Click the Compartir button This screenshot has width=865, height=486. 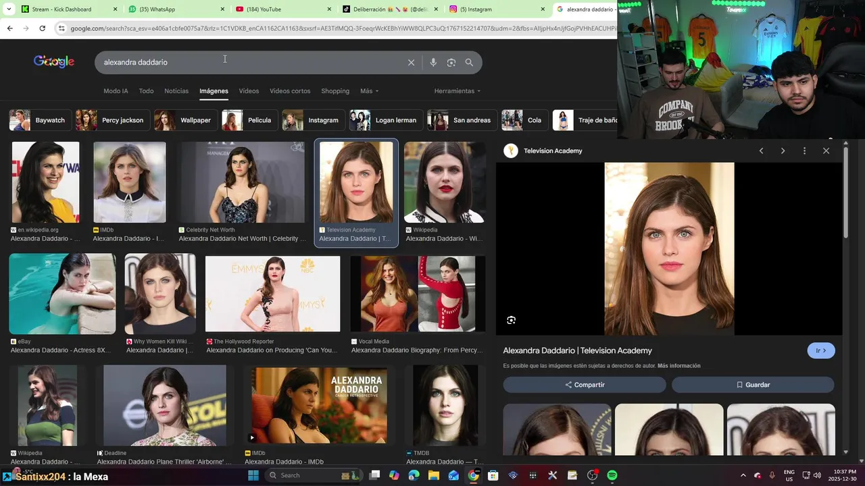click(x=585, y=385)
